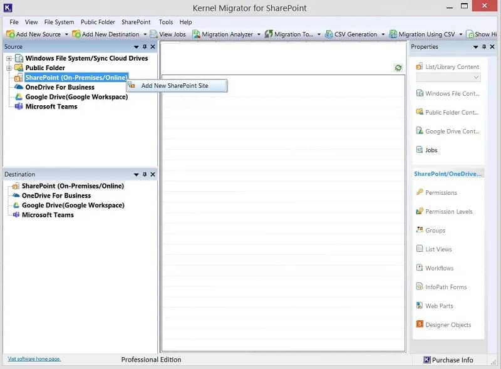Open Groups in Properties panel
The width and height of the screenshot is (501, 369).
pos(430,230)
